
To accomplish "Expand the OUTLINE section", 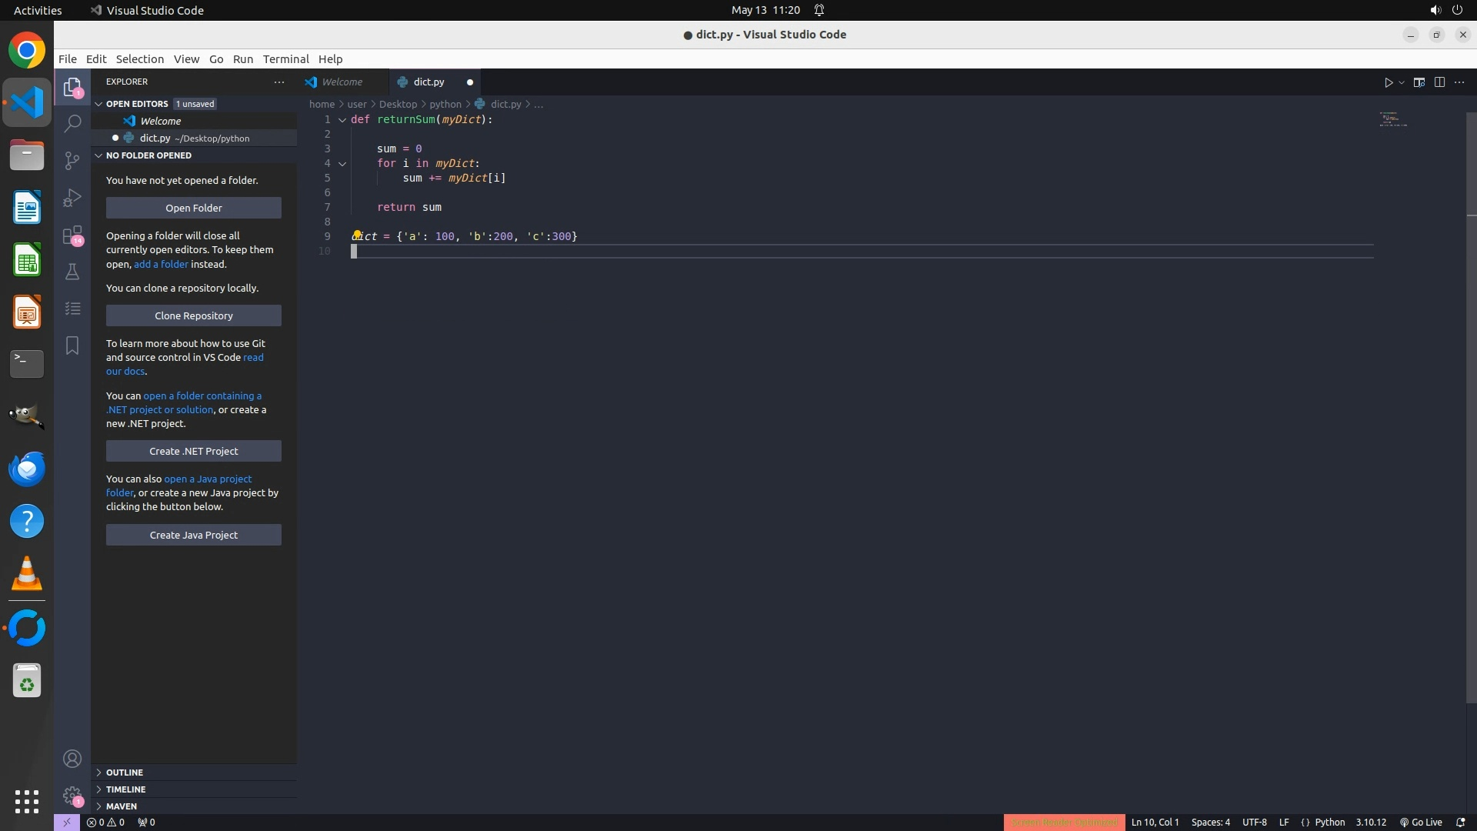I will (125, 773).
